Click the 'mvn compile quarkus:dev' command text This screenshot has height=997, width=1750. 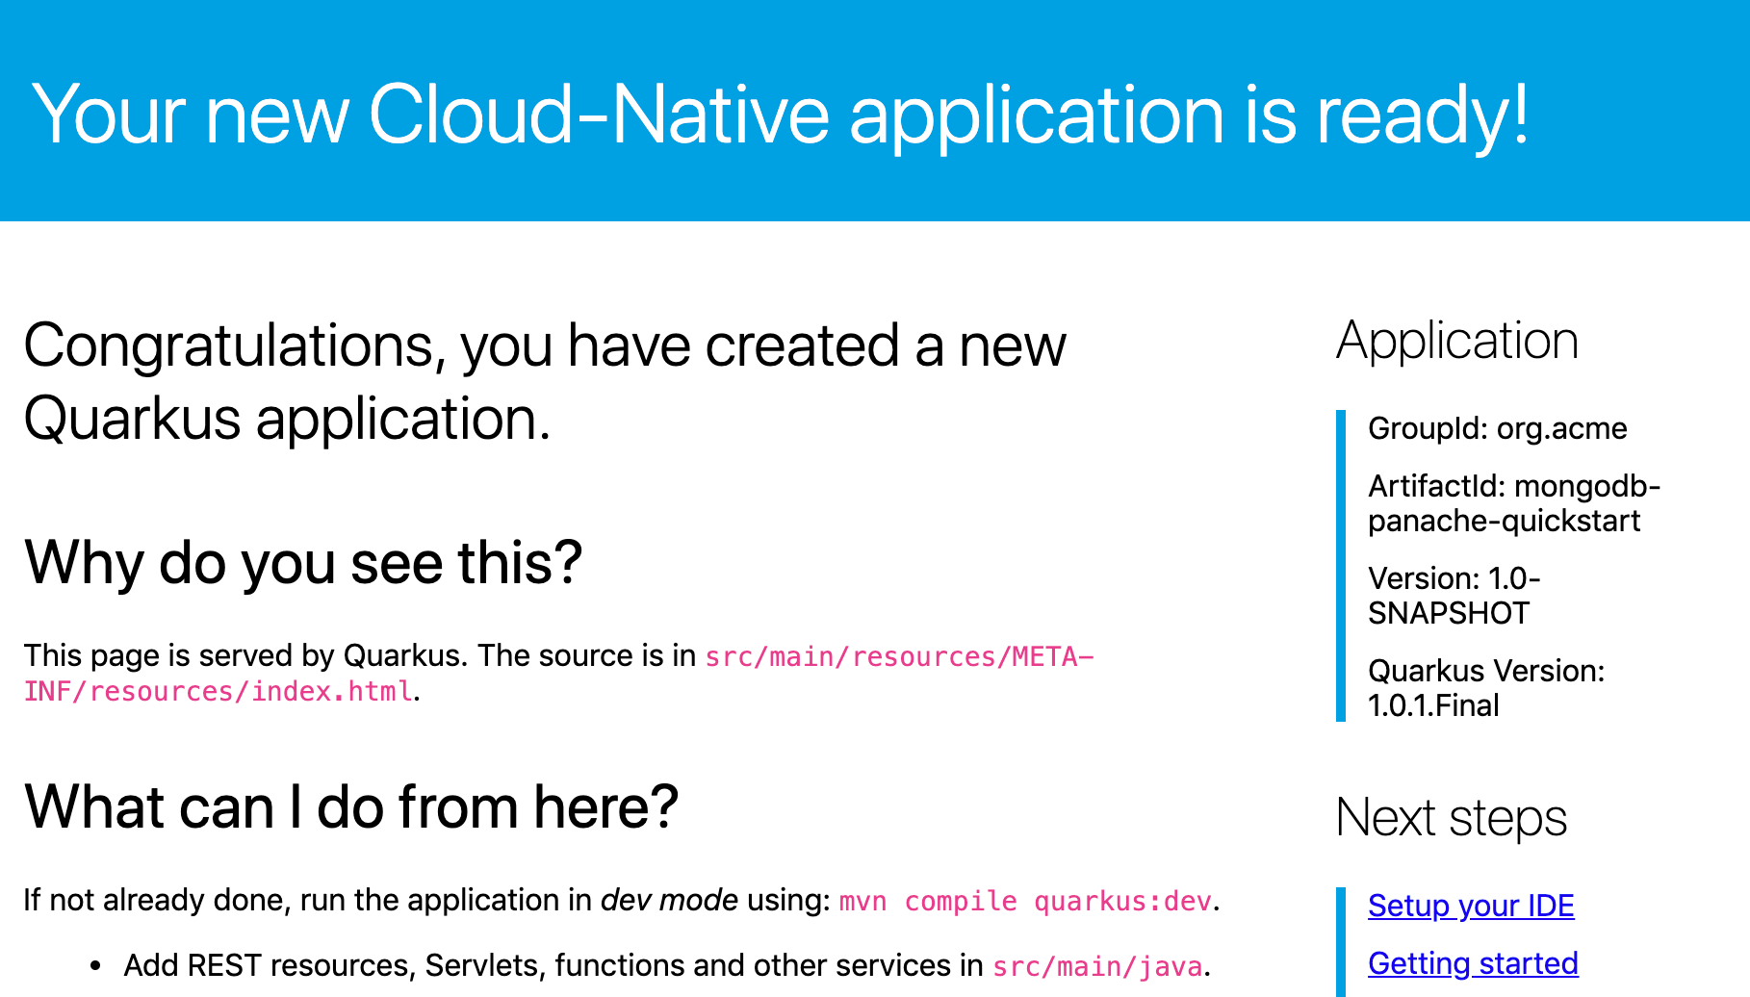[x=1025, y=901]
